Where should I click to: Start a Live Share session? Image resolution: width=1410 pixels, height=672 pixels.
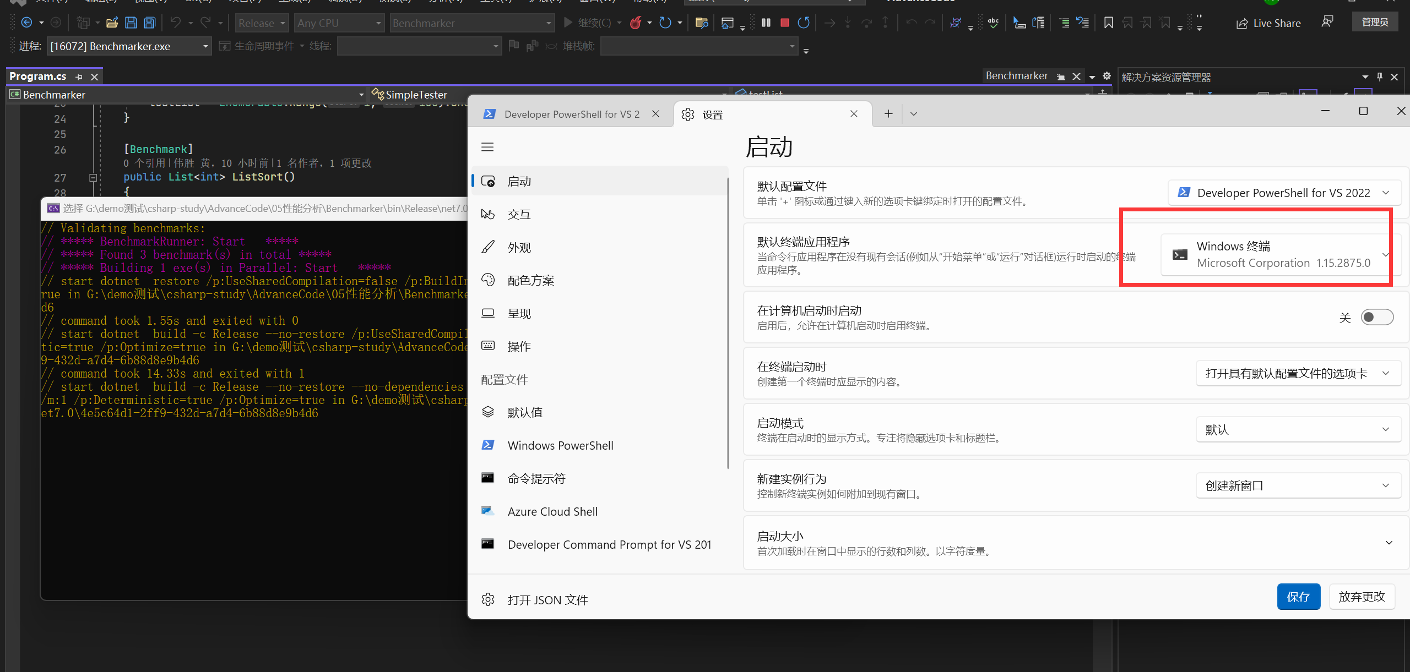pyautogui.click(x=1268, y=23)
